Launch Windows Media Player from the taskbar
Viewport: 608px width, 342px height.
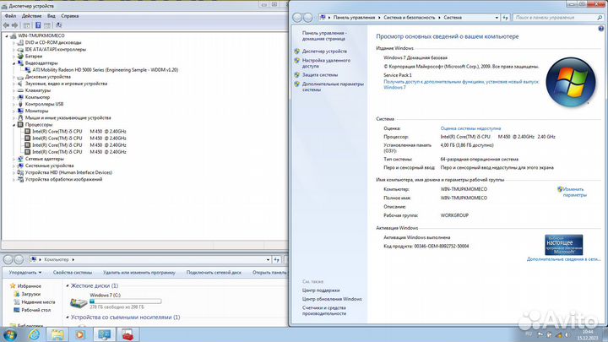pyautogui.click(x=80, y=334)
